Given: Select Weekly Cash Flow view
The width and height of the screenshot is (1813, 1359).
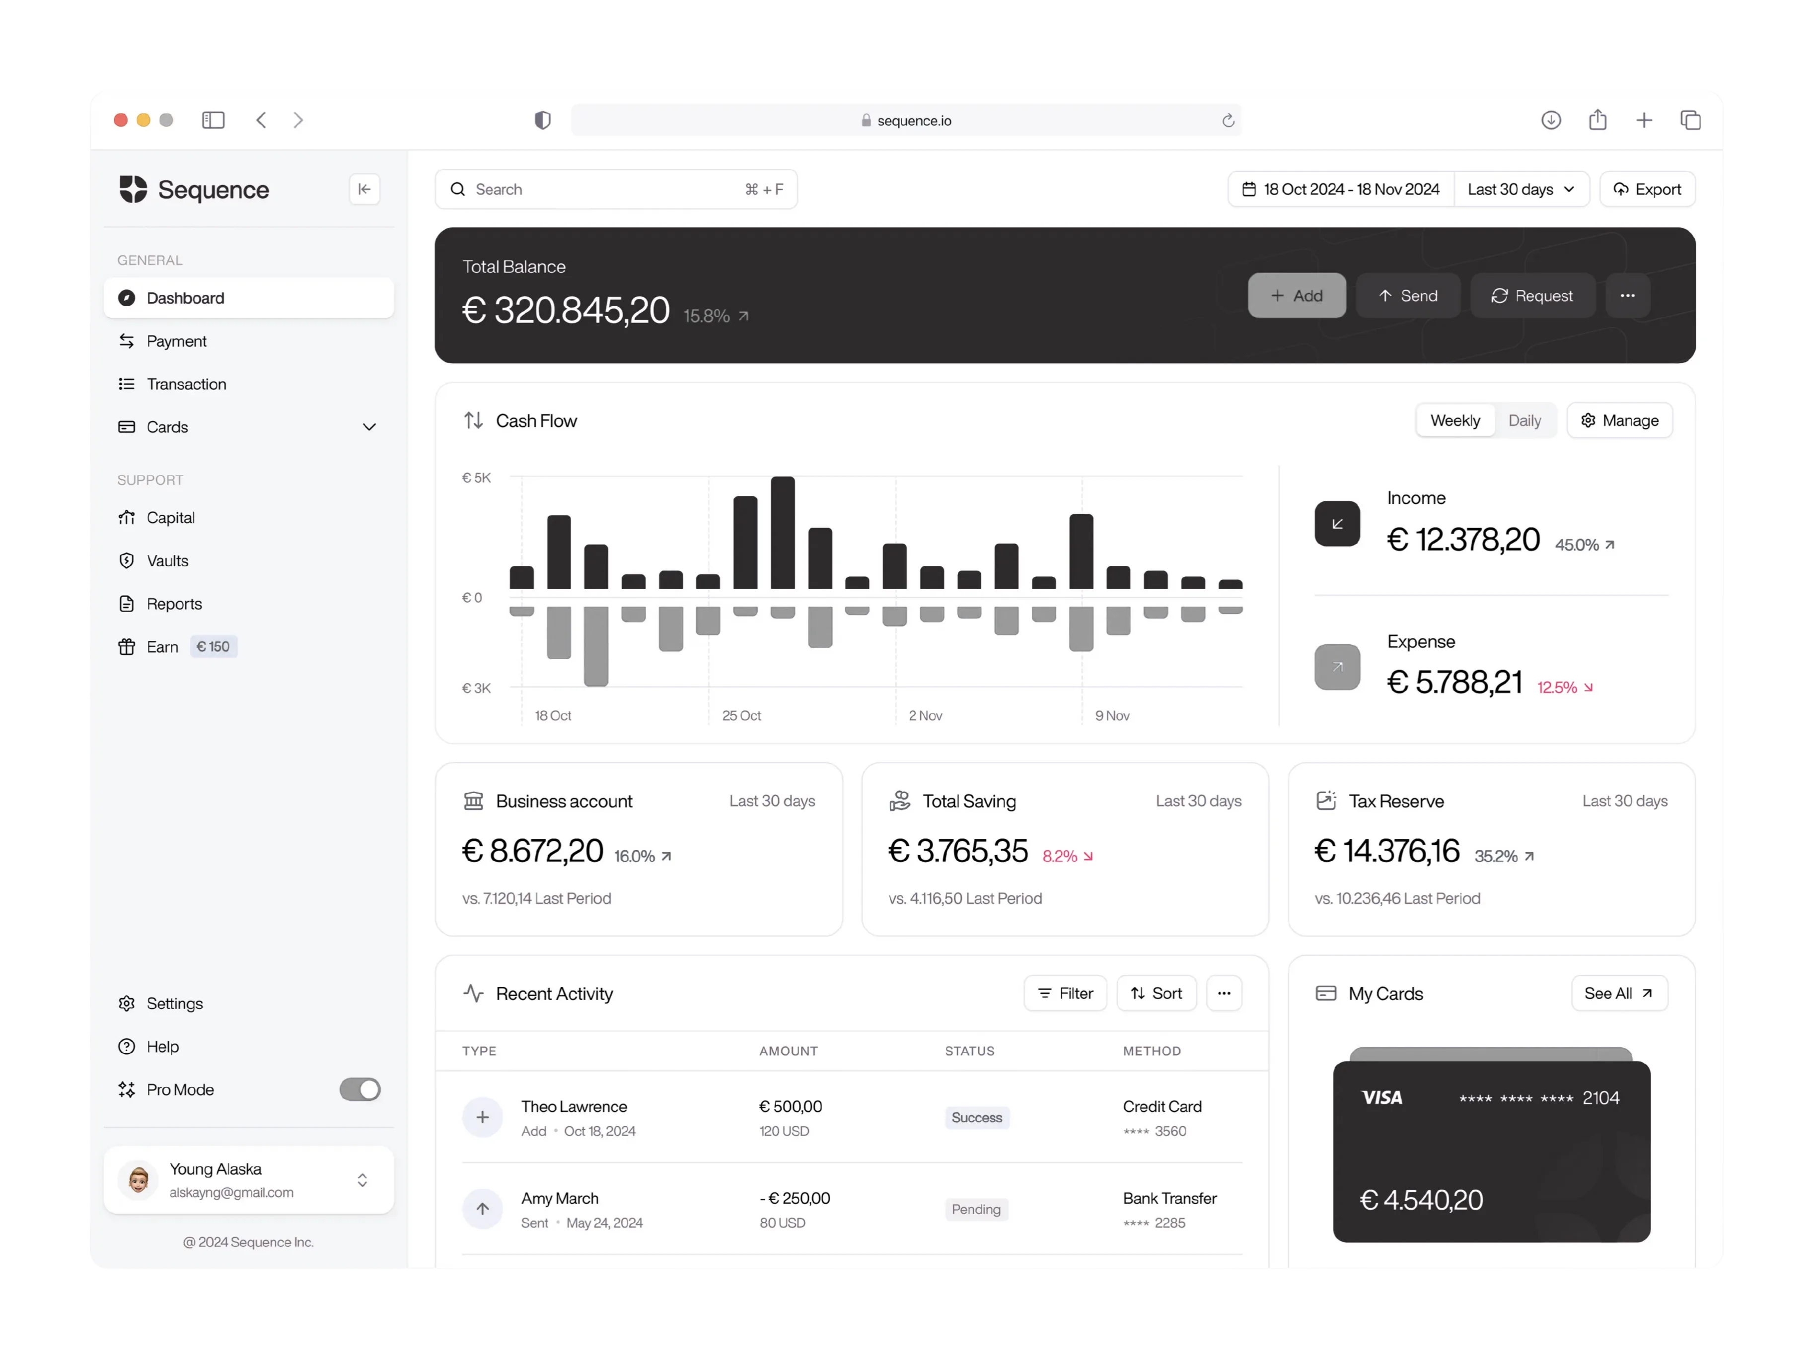Looking at the screenshot, I should point(1455,420).
